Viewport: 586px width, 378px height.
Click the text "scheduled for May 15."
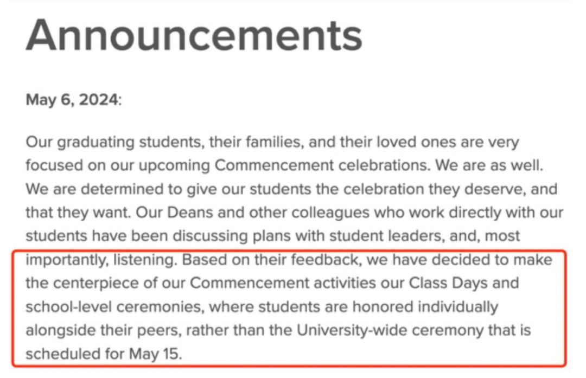104,354
